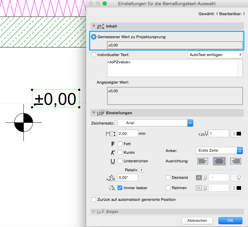Click the project origin marker symbol
248x227 pixels.
[x=23, y=122]
